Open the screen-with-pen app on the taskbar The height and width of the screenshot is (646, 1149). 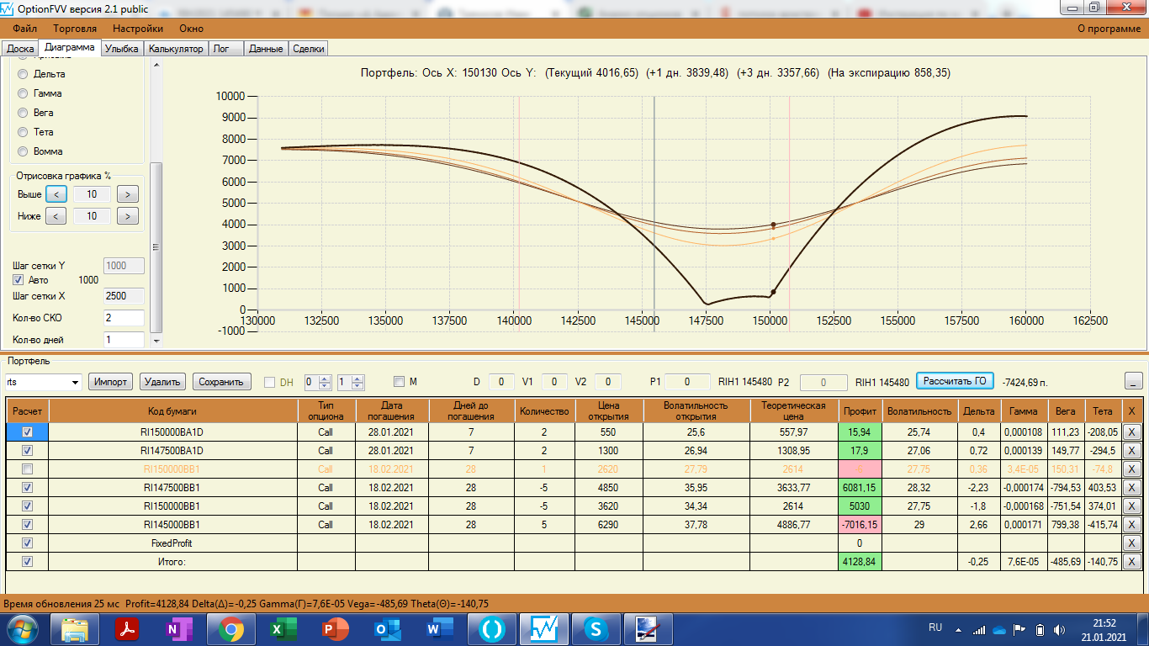[x=649, y=629]
